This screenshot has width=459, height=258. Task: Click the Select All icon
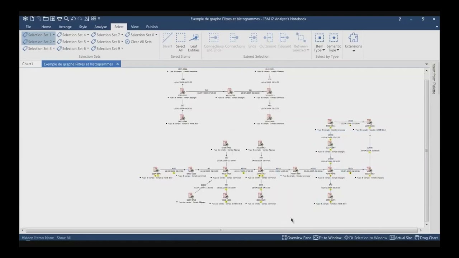tap(180, 38)
